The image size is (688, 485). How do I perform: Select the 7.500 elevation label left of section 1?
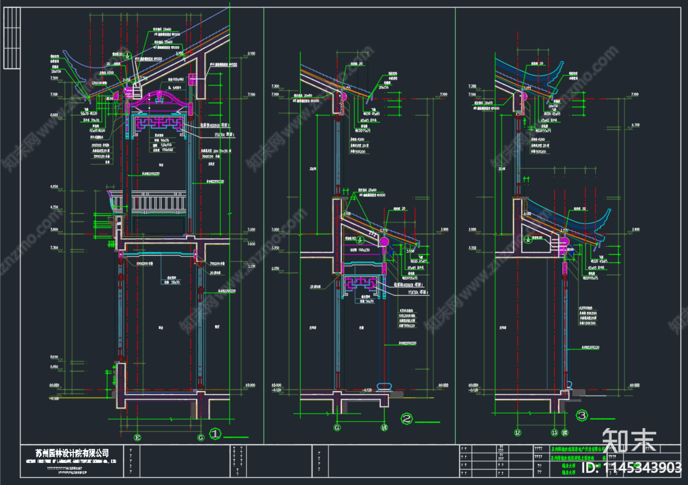tap(54, 78)
